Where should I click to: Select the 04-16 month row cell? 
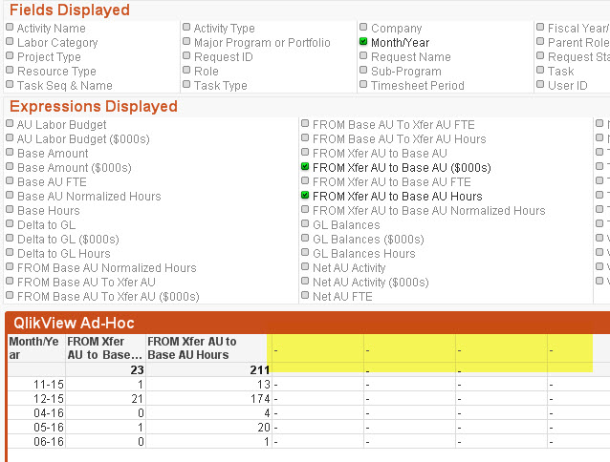(36, 413)
